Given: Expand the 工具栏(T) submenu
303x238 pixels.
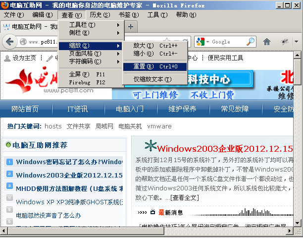Looking at the screenshot, I should pyautogui.click(x=91, y=25).
